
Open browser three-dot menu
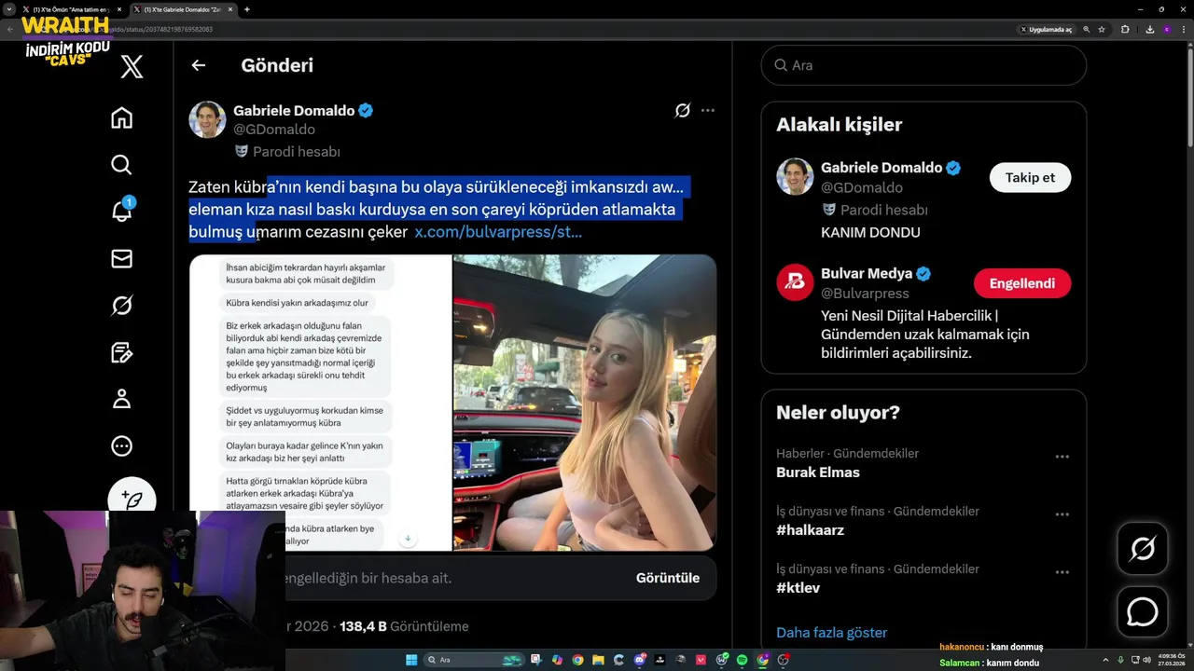pyautogui.click(x=1184, y=30)
